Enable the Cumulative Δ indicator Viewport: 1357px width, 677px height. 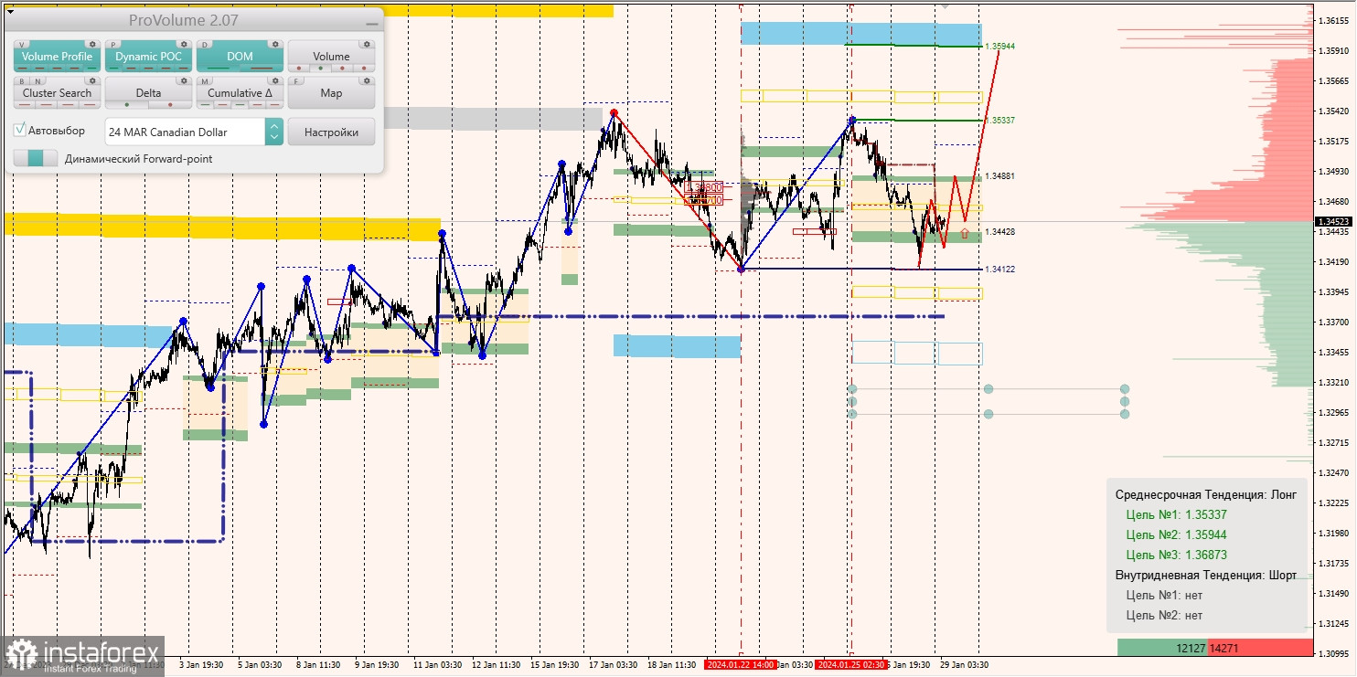point(240,93)
